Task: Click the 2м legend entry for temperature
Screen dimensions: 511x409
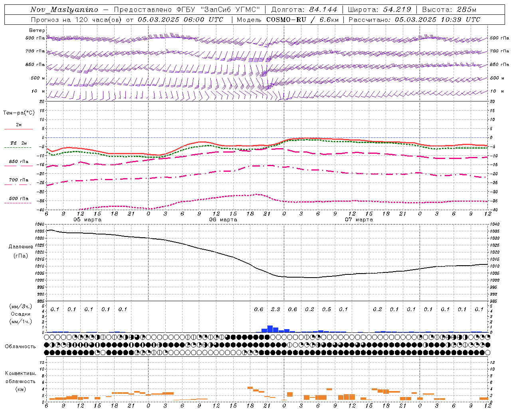Action: coord(19,125)
